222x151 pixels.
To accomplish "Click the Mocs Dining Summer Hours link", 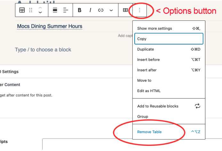I will point(50,26).
